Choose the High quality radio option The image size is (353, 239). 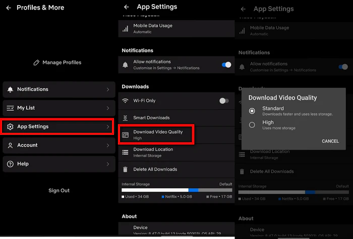pos(252,125)
